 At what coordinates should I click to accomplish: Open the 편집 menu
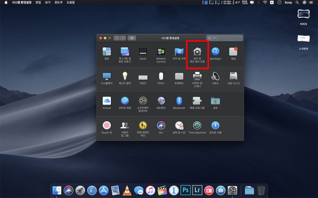[38, 3]
